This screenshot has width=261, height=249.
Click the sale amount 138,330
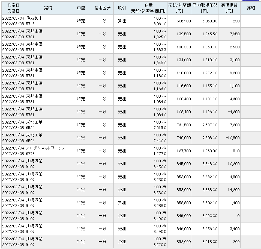pyautogui.click(x=184, y=47)
